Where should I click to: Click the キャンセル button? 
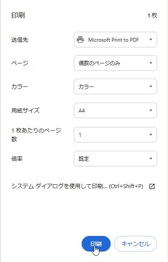pos(135,244)
